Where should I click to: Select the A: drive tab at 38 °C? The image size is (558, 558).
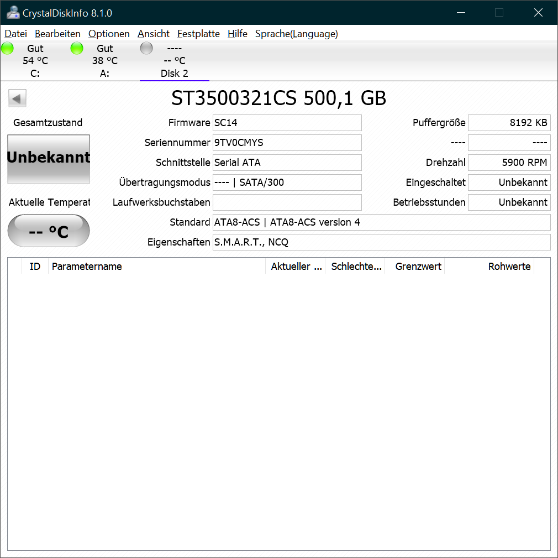pos(104,61)
